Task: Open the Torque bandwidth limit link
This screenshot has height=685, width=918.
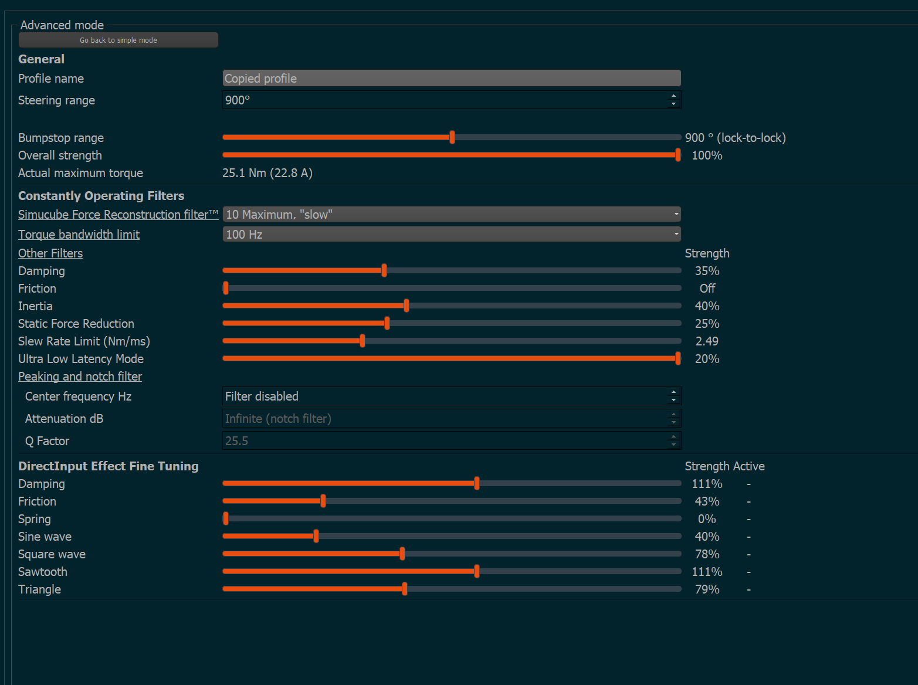Action: [x=79, y=235]
